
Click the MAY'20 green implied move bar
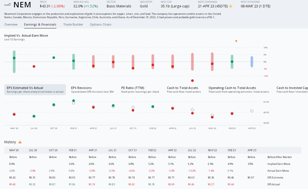click(14, 62)
